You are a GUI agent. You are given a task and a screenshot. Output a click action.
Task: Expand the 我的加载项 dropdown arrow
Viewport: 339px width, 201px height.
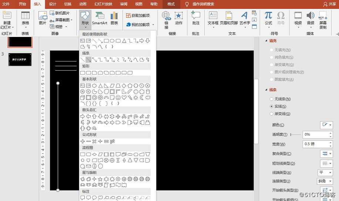[x=153, y=25]
